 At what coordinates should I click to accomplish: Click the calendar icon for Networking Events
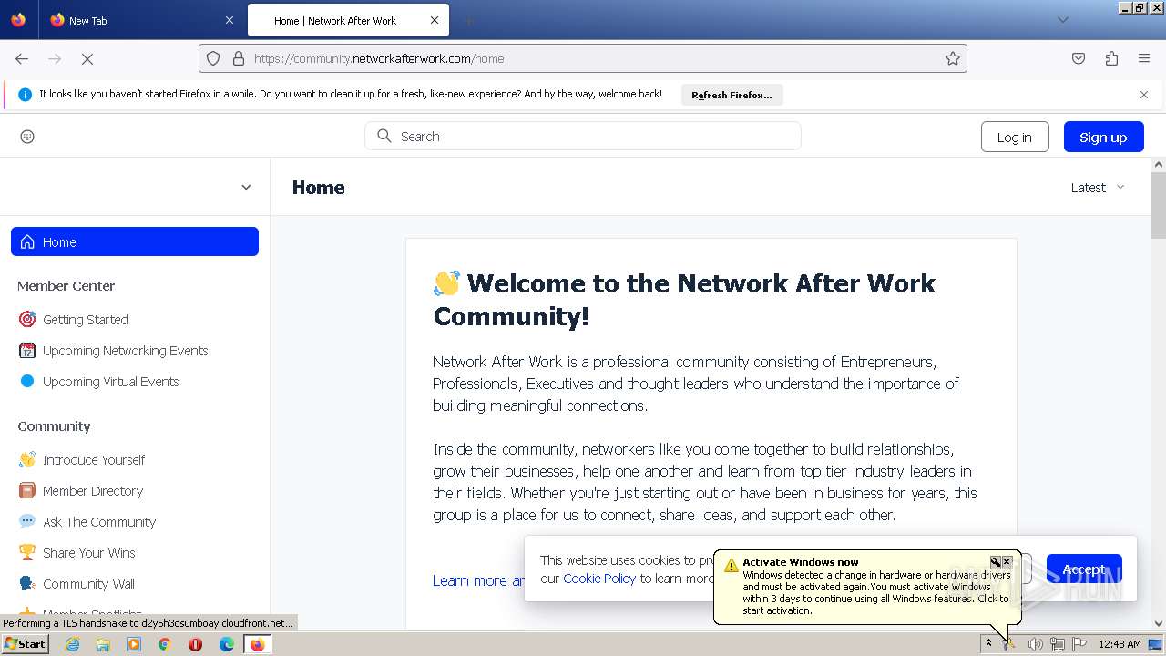click(x=27, y=351)
